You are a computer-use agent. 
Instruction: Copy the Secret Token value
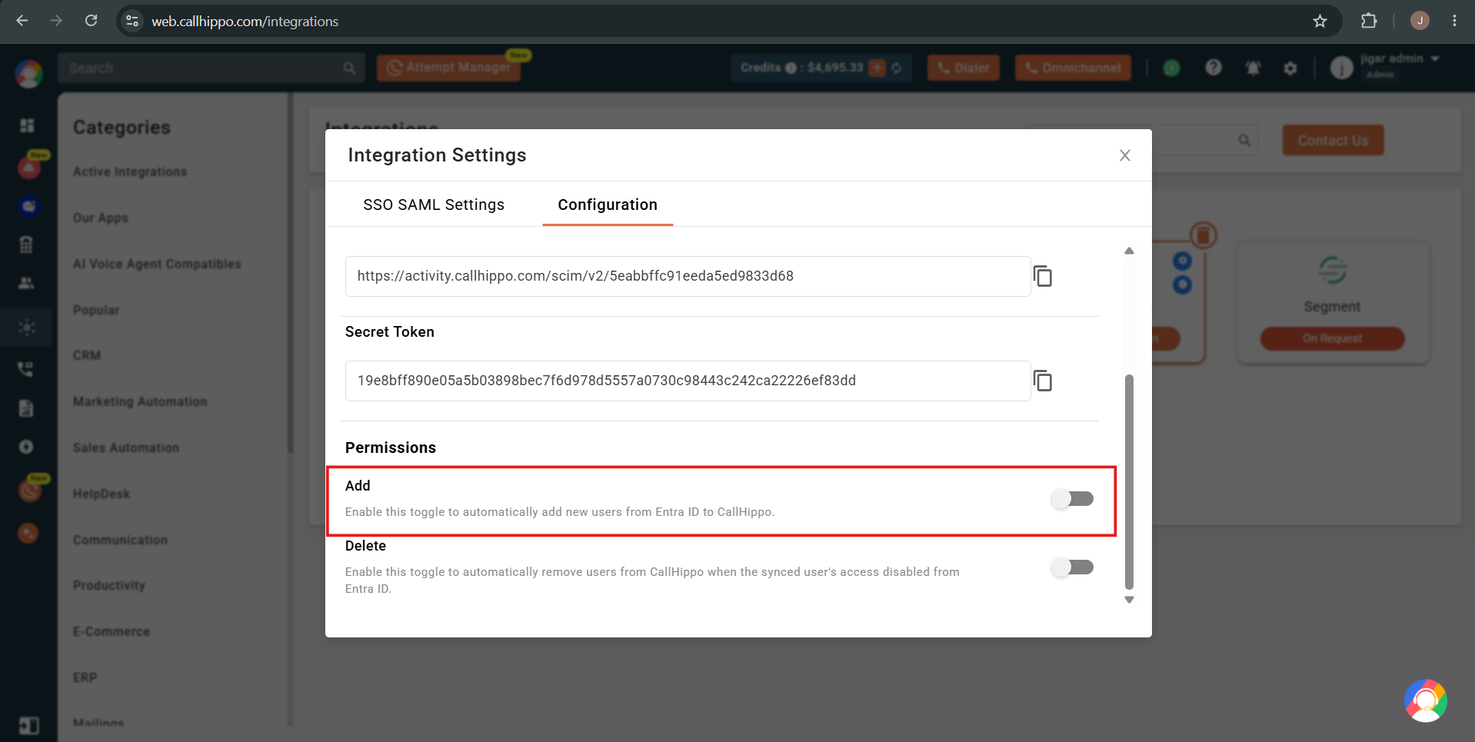1043,381
